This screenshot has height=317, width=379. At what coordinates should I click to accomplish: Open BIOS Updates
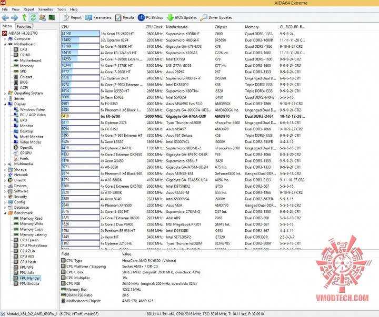pyautogui.click(x=182, y=18)
